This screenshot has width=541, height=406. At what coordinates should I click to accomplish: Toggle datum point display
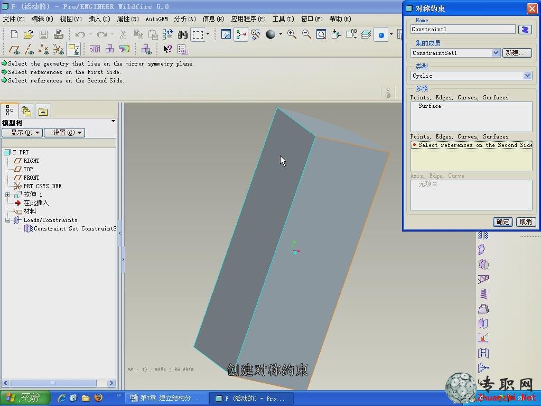coord(43,49)
